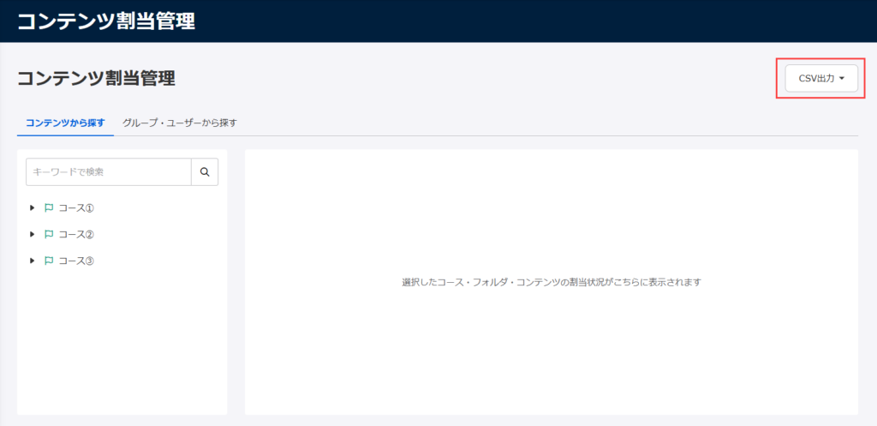
Task: Switch to コンテンツから探す tab
Action: coord(65,123)
